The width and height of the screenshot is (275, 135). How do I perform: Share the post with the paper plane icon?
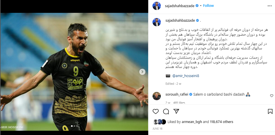176,111
